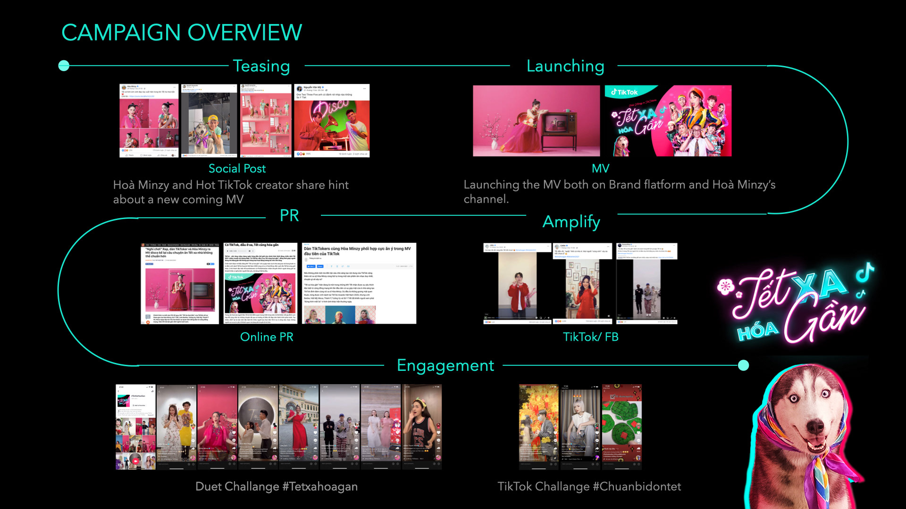
Task: Click the TikTok Challange #Chuanbidontet caption
Action: pyautogui.click(x=589, y=486)
